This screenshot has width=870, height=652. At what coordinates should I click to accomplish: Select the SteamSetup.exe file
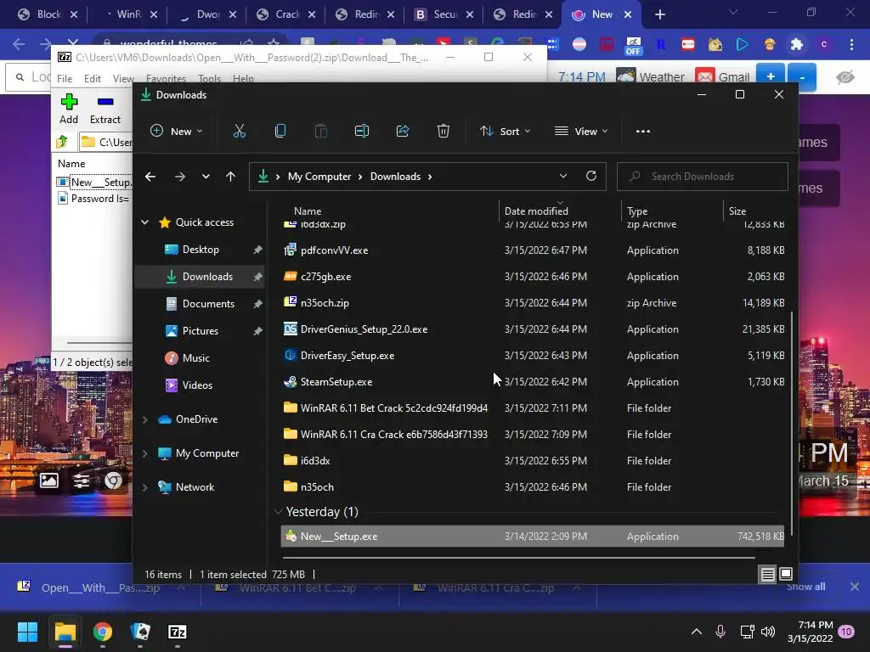click(x=533, y=382)
